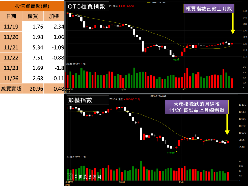Click the OTC櫃買指數 chart title
The image size is (248, 186).
click(x=86, y=6)
